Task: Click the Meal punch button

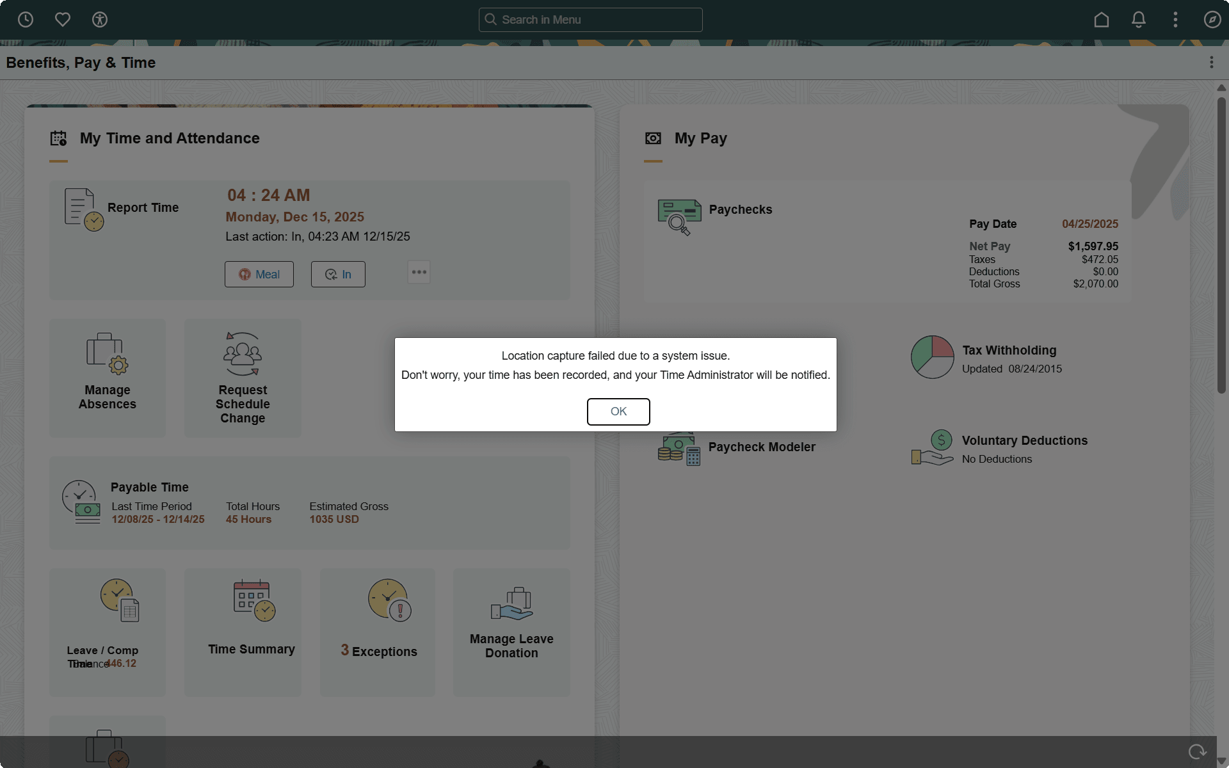Action: [x=259, y=275]
